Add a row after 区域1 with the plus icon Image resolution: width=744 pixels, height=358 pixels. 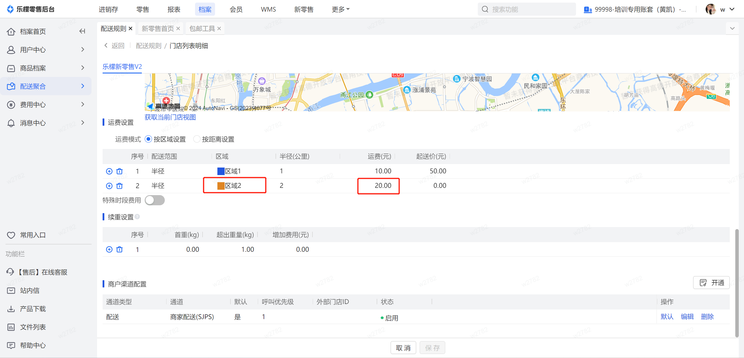109,171
